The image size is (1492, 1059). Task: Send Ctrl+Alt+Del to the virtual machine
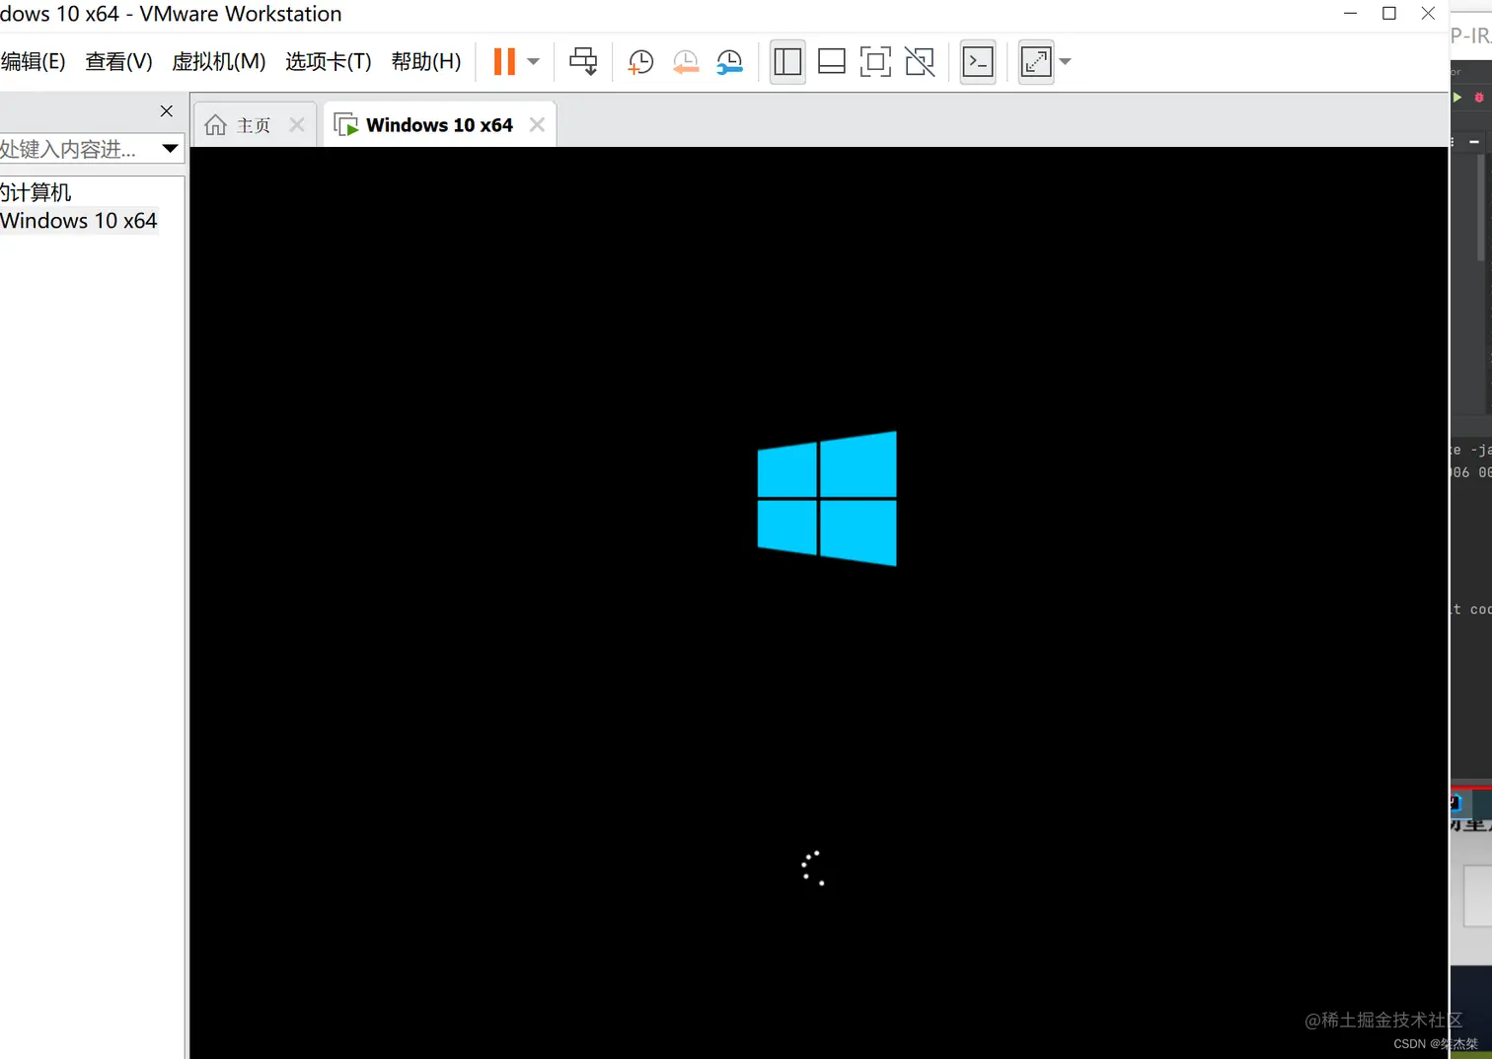[583, 61]
